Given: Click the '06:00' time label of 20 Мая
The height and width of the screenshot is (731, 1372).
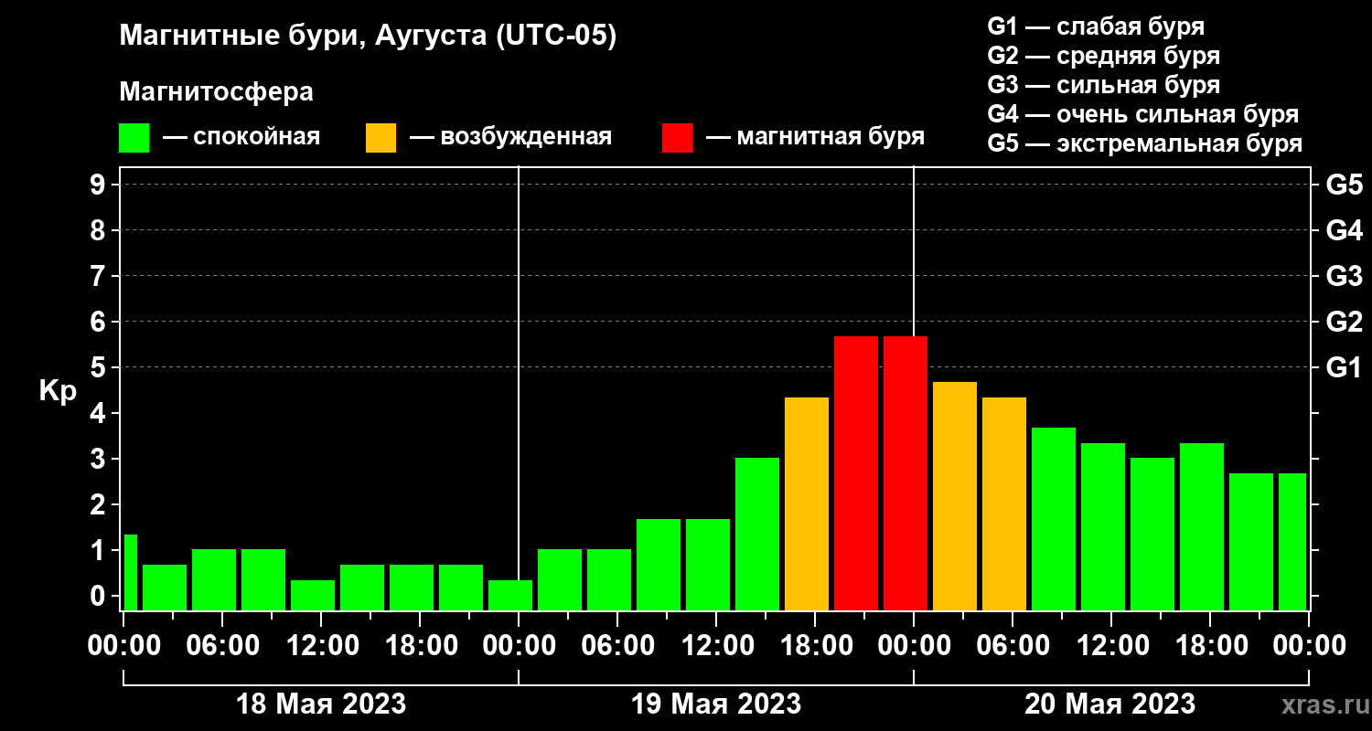Looking at the screenshot, I should coord(1013,646).
